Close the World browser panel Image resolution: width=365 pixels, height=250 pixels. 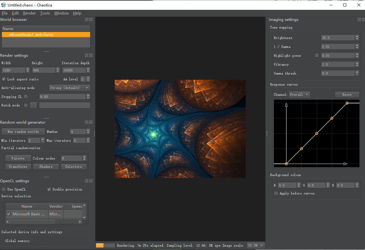point(91,20)
